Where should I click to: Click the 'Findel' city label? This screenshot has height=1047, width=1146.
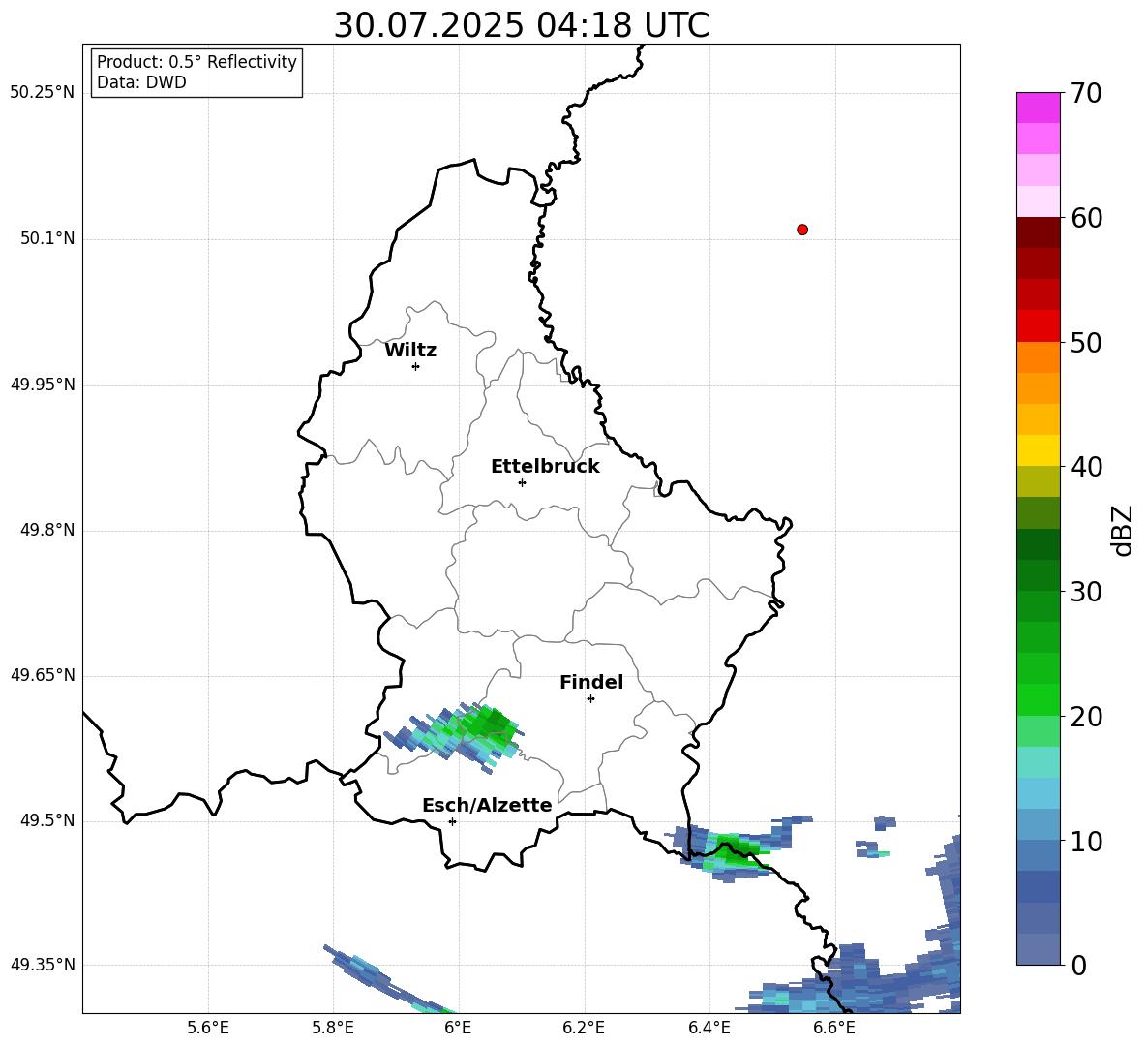591,682
